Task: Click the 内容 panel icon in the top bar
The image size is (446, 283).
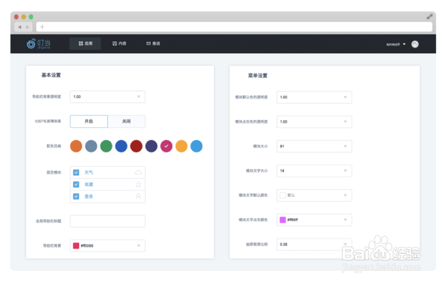Action: click(x=114, y=43)
